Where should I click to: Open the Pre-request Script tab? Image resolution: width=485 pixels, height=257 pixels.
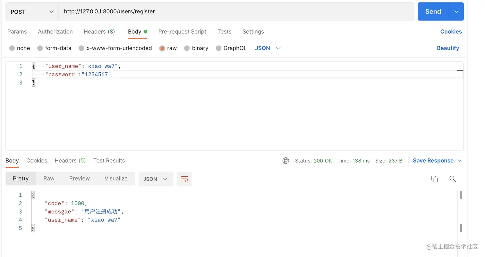tap(182, 32)
